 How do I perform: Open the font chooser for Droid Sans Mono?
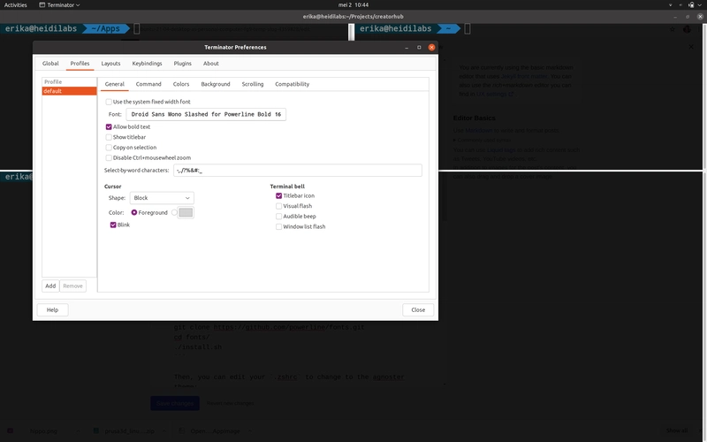point(206,115)
